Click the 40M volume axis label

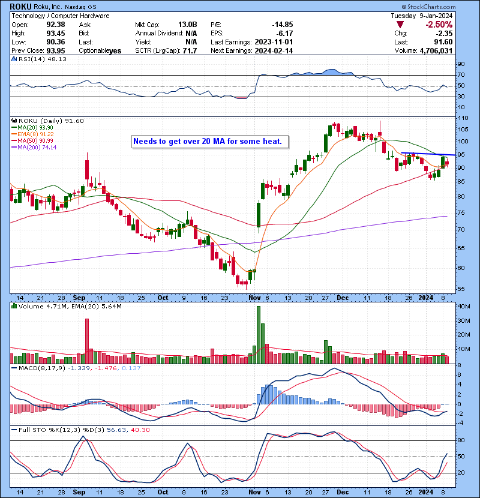[463, 307]
